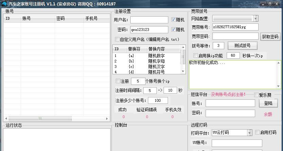Click the log box scroll up arrow
Screen dimensions: 283x151
(279, 63)
